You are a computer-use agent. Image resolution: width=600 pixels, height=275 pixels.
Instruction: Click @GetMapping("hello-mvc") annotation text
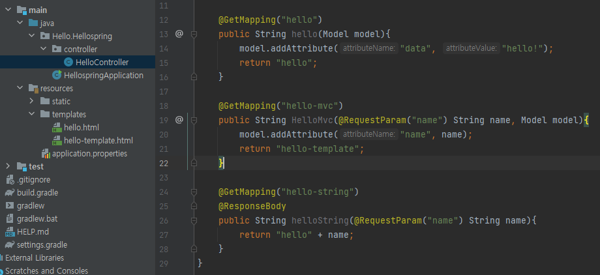(x=280, y=106)
